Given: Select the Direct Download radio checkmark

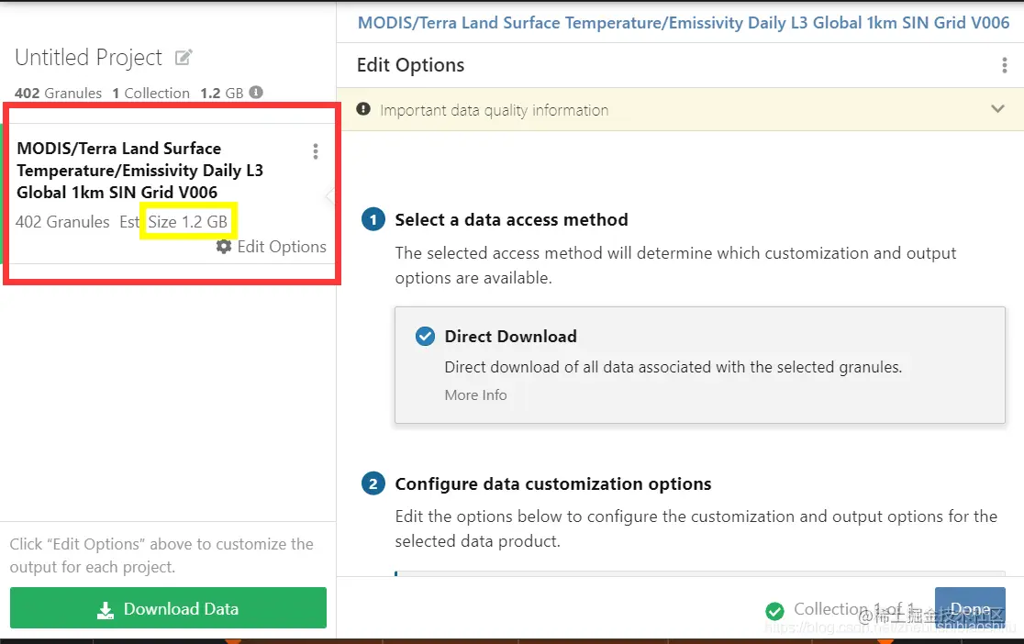Looking at the screenshot, I should pos(425,337).
